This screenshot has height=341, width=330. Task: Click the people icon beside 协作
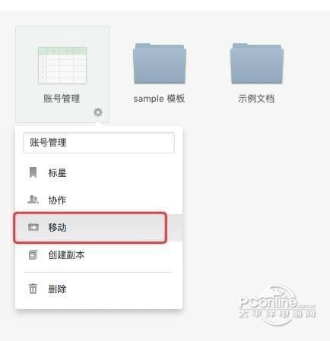[33, 200]
